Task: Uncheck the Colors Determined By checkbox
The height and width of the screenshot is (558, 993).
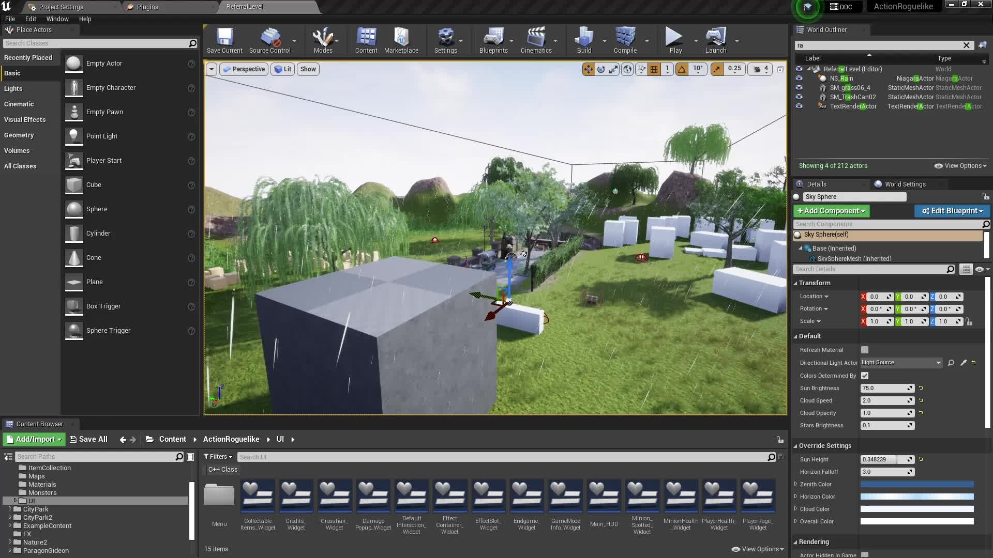Action: [865, 376]
